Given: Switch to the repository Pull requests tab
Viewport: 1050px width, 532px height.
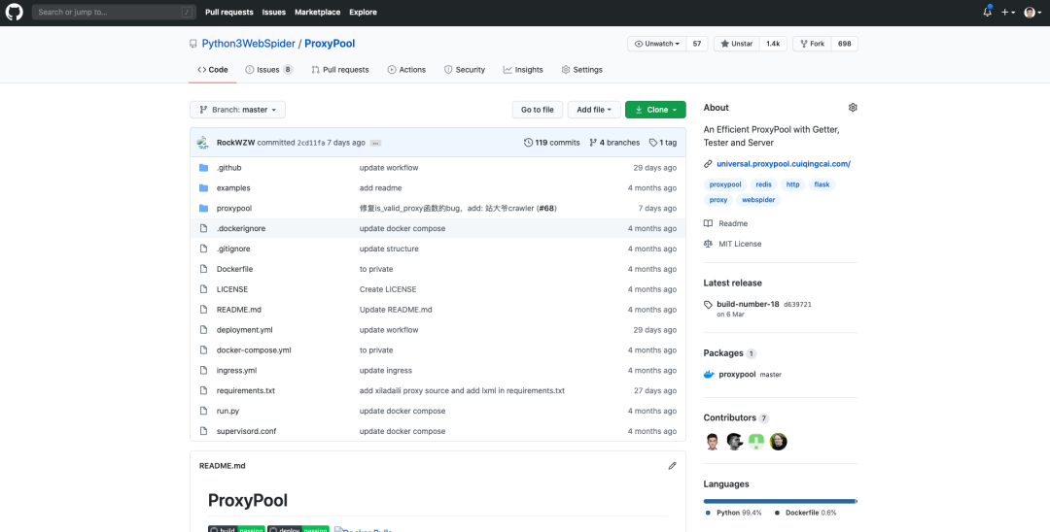Looking at the screenshot, I should [x=340, y=70].
